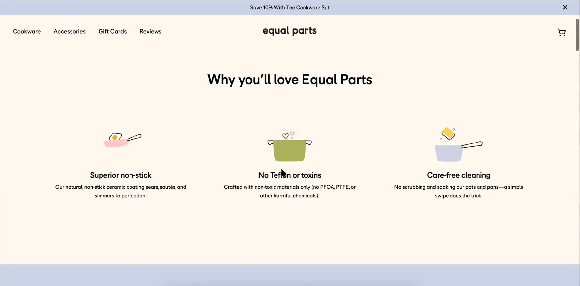This screenshot has width=580, height=286.
Task: Select the Superior non-stick heading
Action: pos(121,175)
